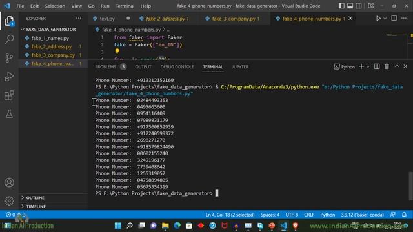Click the terminal vertical scrollbar

(410, 186)
